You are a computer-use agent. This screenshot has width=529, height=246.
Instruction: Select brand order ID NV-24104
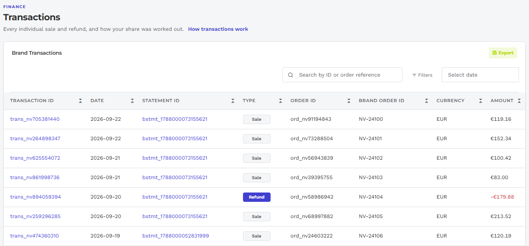(371, 197)
